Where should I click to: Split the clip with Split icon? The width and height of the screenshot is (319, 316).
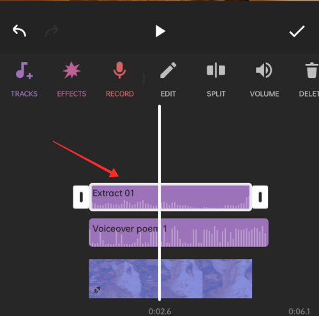[x=216, y=70]
